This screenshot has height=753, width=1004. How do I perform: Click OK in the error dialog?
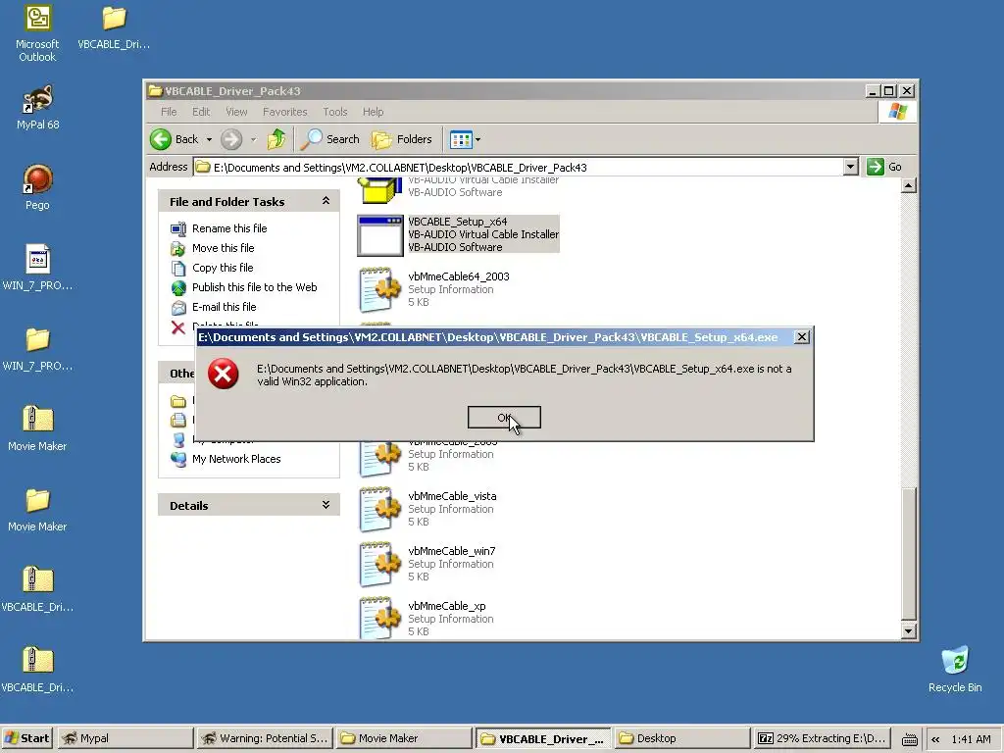(504, 418)
